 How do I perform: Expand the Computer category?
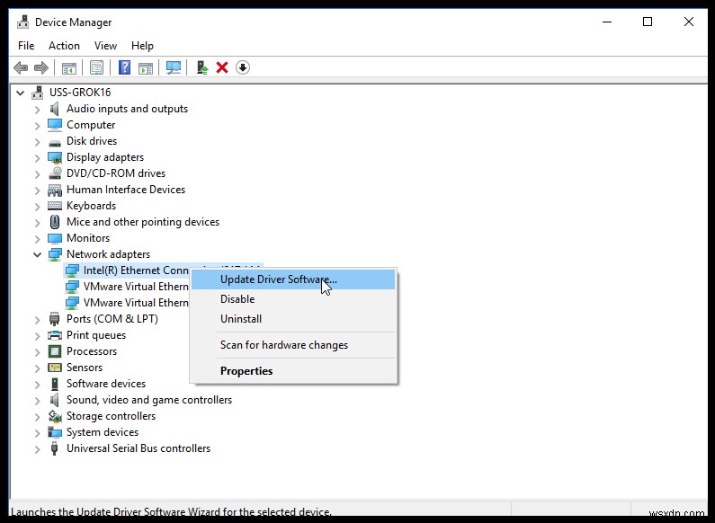point(38,125)
